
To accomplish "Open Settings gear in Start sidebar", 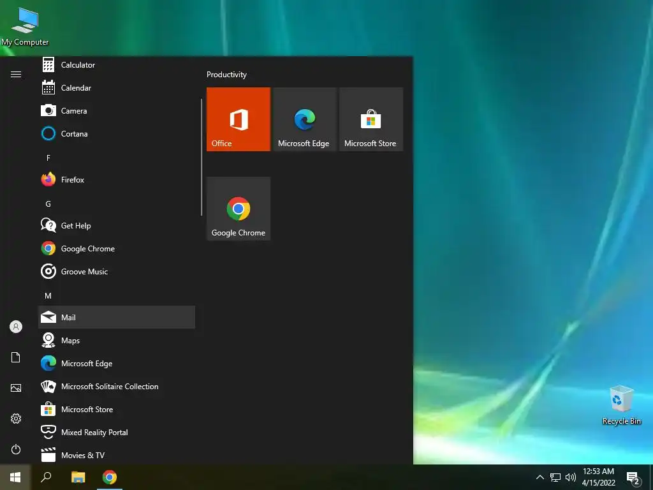I will point(16,419).
